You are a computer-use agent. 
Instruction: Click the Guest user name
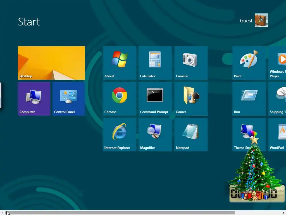pyautogui.click(x=246, y=21)
